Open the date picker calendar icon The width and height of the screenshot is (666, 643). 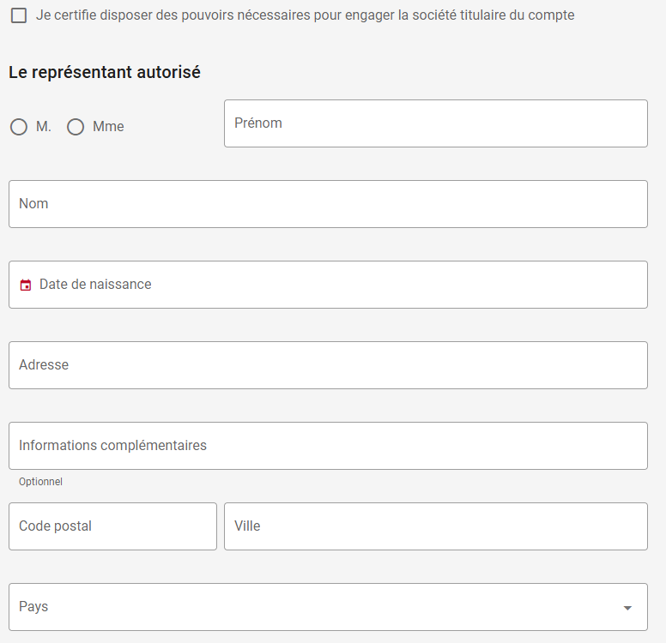coord(26,285)
